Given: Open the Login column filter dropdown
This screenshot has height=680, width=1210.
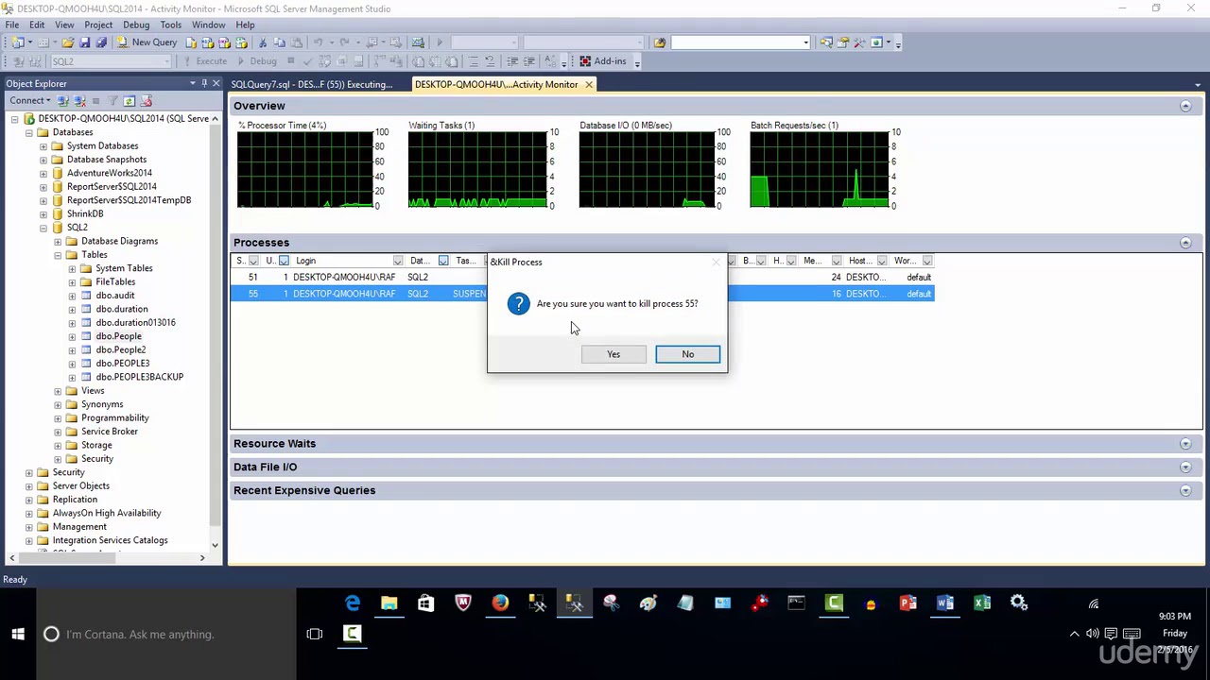Looking at the screenshot, I should (x=397, y=261).
